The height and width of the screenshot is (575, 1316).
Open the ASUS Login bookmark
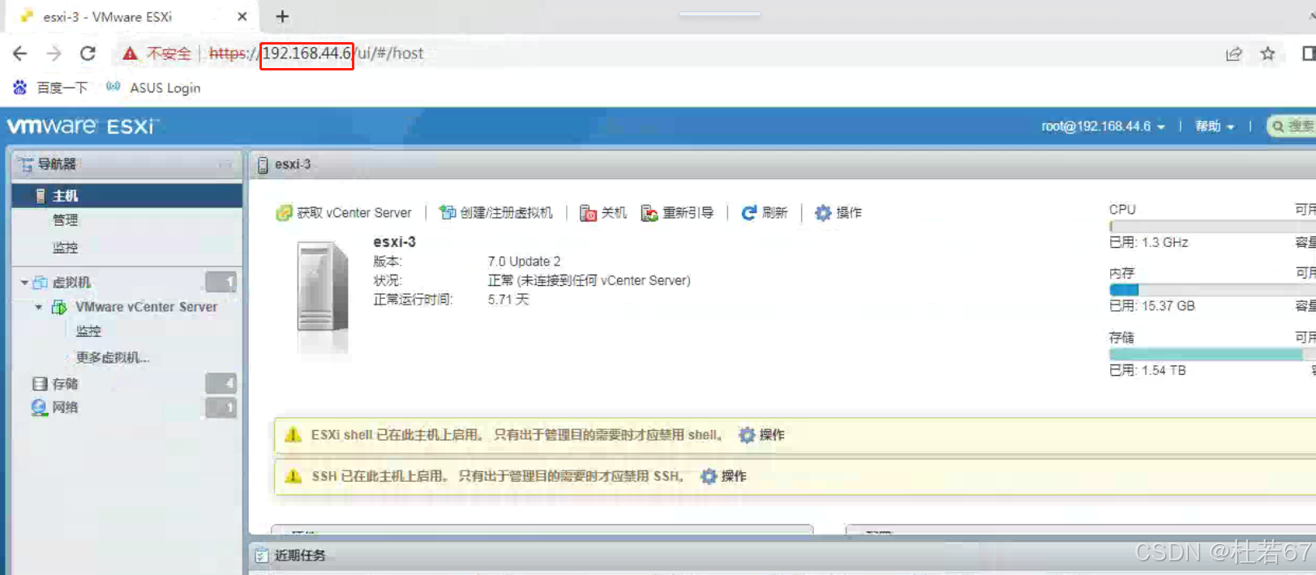pos(153,87)
